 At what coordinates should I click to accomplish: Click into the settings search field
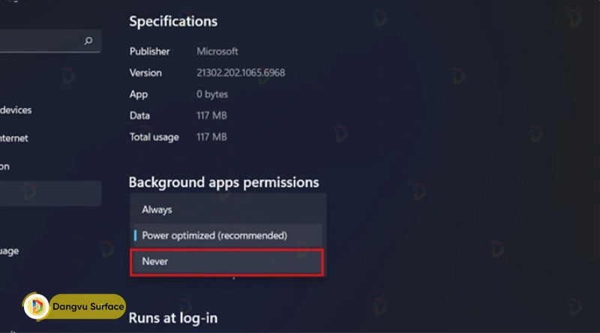[x=41, y=41]
